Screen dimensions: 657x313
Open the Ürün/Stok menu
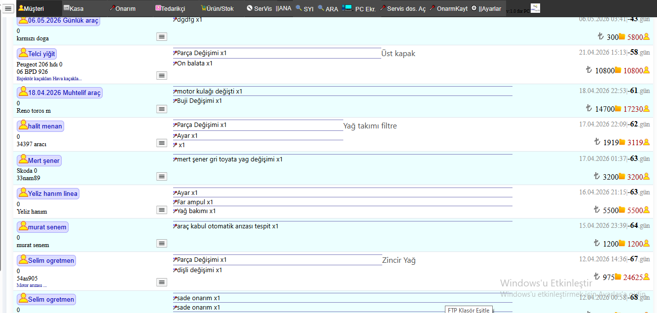click(x=217, y=8)
